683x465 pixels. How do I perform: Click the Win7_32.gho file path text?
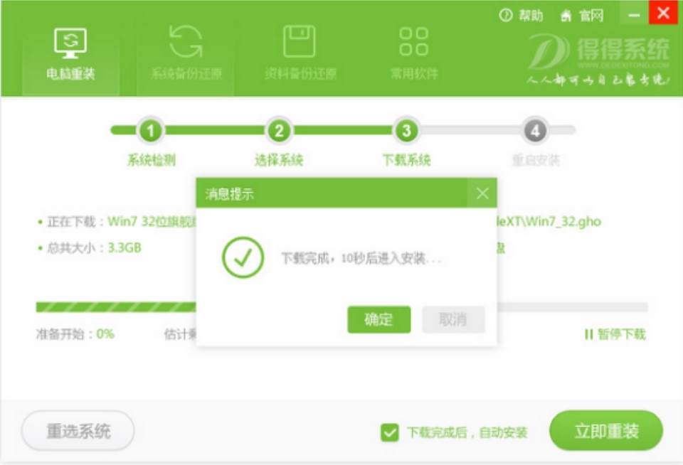click(x=549, y=222)
